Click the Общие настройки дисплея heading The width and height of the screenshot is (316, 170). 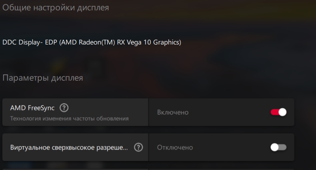click(56, 7)
